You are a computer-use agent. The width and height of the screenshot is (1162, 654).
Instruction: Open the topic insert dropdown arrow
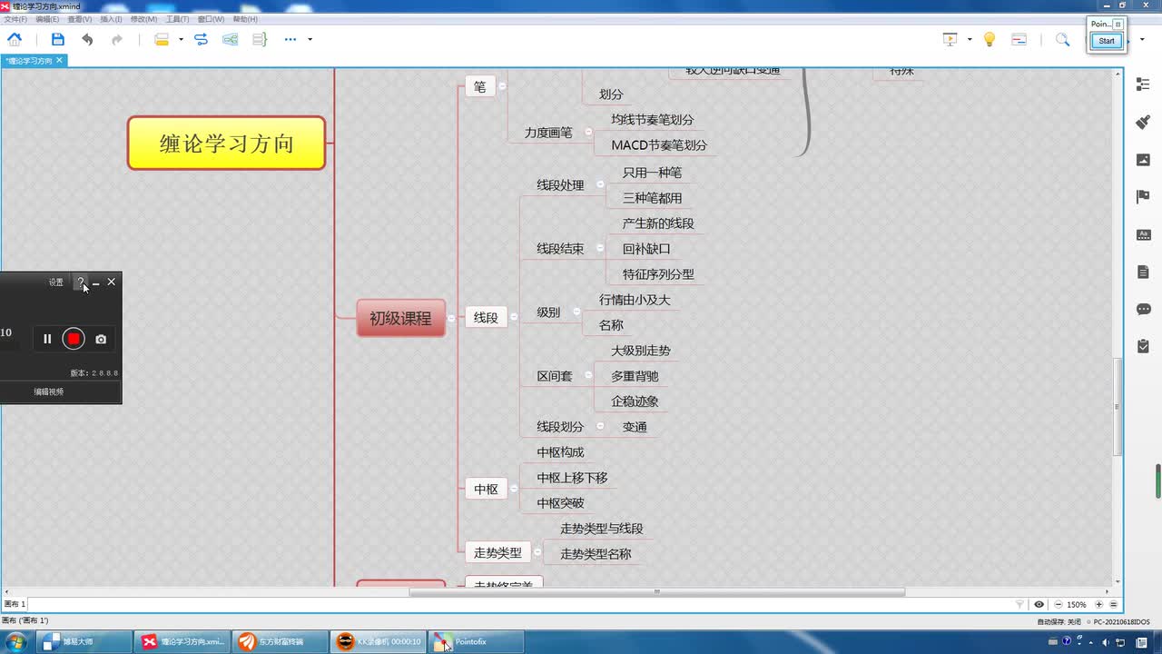(181, 39)
